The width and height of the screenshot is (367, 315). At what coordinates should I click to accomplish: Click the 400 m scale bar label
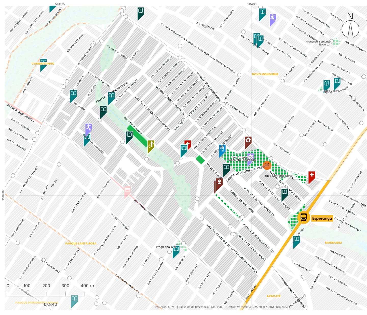87,286
